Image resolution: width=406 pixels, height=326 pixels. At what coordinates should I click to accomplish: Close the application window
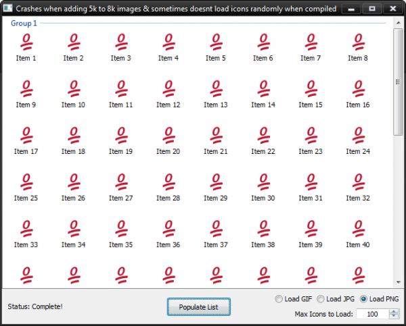(393, 9)
